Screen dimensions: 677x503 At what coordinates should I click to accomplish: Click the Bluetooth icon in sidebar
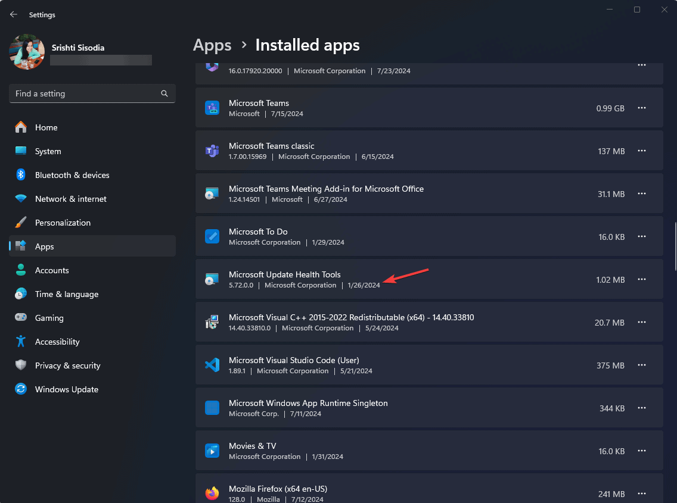[21, 174]
